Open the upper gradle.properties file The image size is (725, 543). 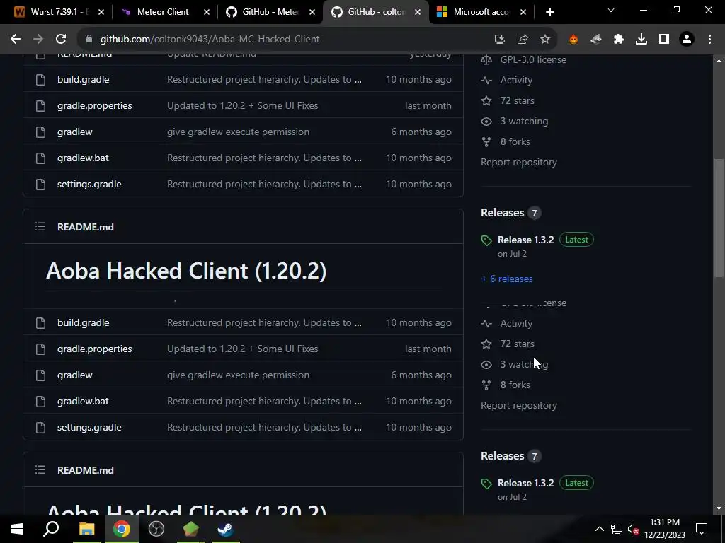tap(95, 106)
